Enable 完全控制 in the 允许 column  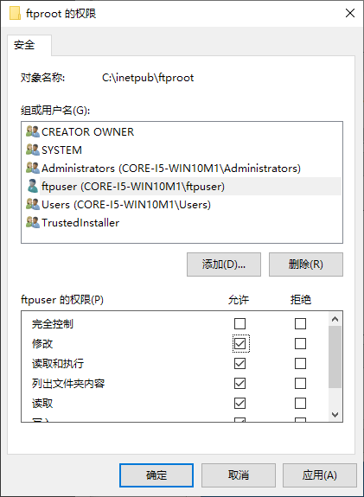point(239,323)
